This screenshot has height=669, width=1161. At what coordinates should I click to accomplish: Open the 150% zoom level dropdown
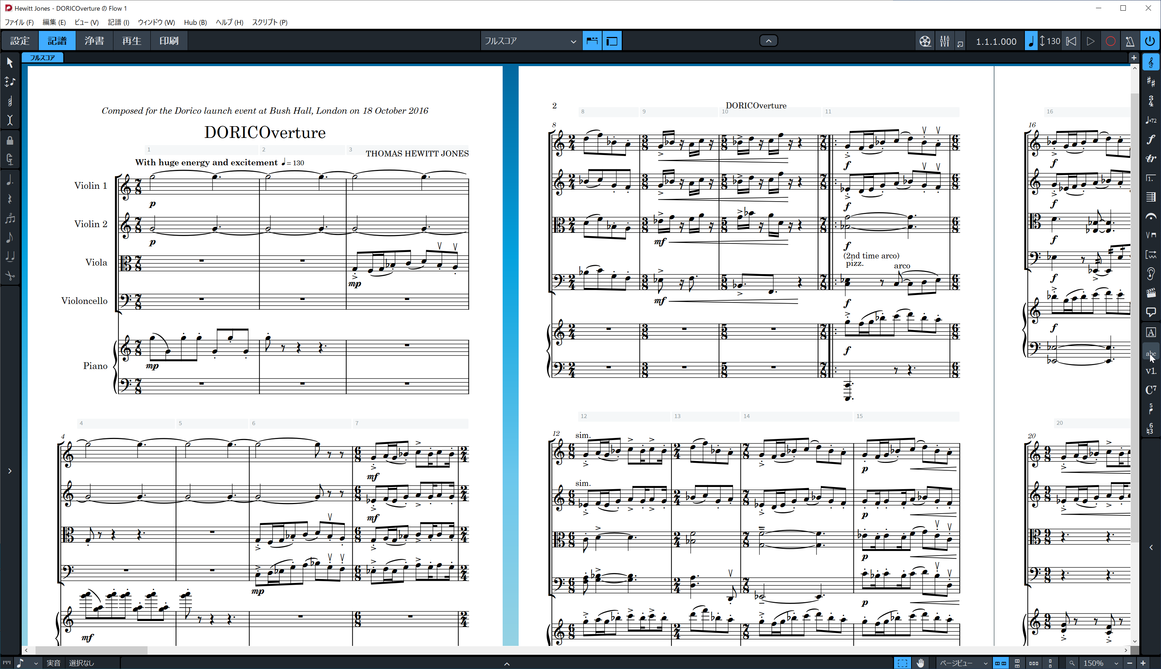pyautogui.click(x=1100, y=663)
